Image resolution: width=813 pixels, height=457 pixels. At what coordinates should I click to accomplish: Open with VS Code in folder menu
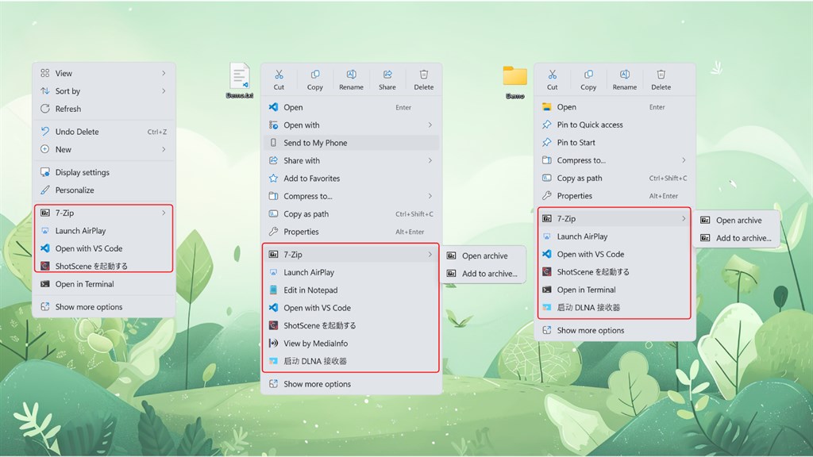615,255
